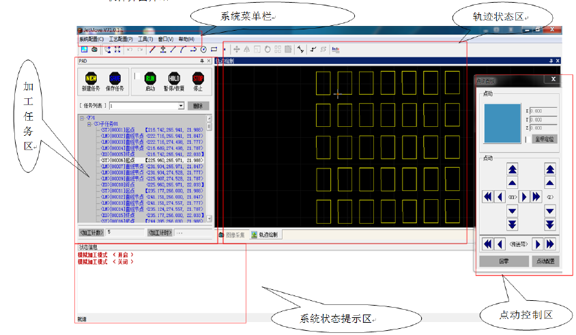Click the fit-to-view expand arrows icon
This screenshot has width=576, height=335.
[117, 50]
